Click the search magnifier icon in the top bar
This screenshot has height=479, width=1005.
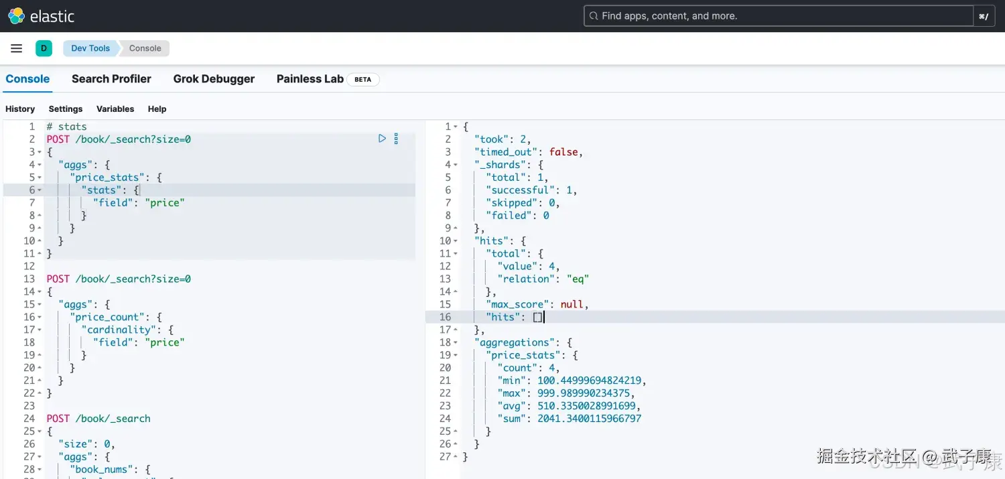point(592,15)
